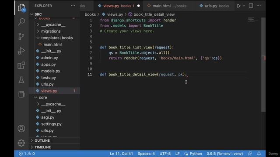The width and height of the screenshot is (280, 157).
Task: Click Python language mode selector
Action: tap(196, 154)
